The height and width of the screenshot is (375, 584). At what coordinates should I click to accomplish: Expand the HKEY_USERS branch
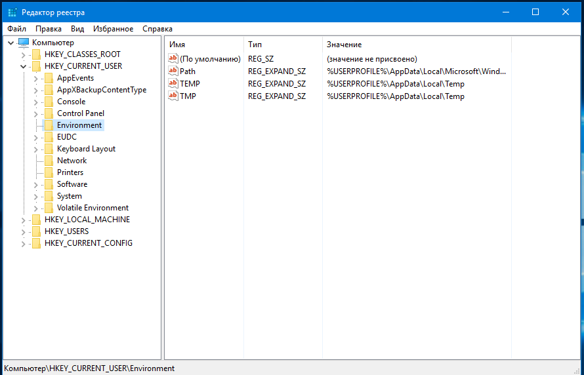23,231
